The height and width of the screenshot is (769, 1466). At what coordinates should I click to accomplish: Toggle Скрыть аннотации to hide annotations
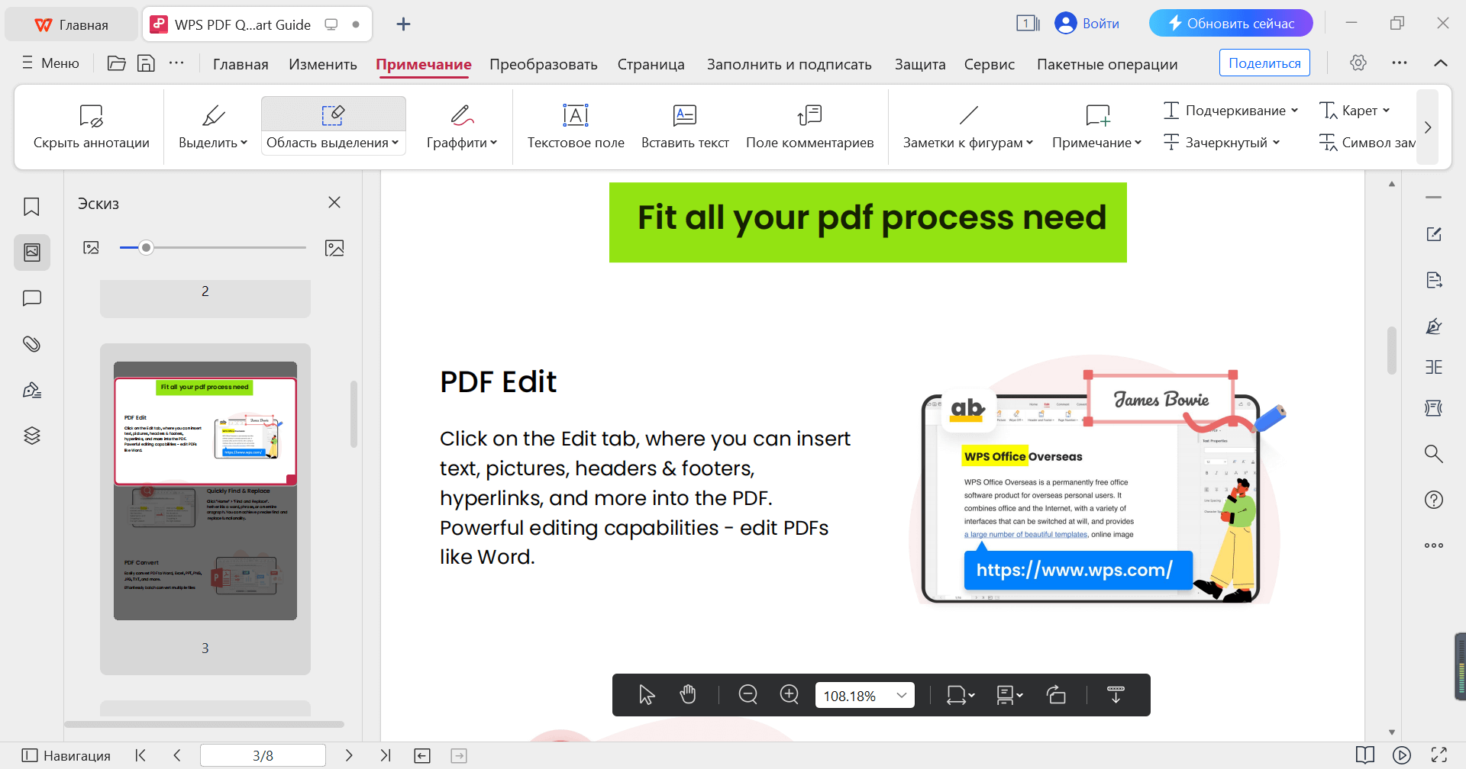91,126
